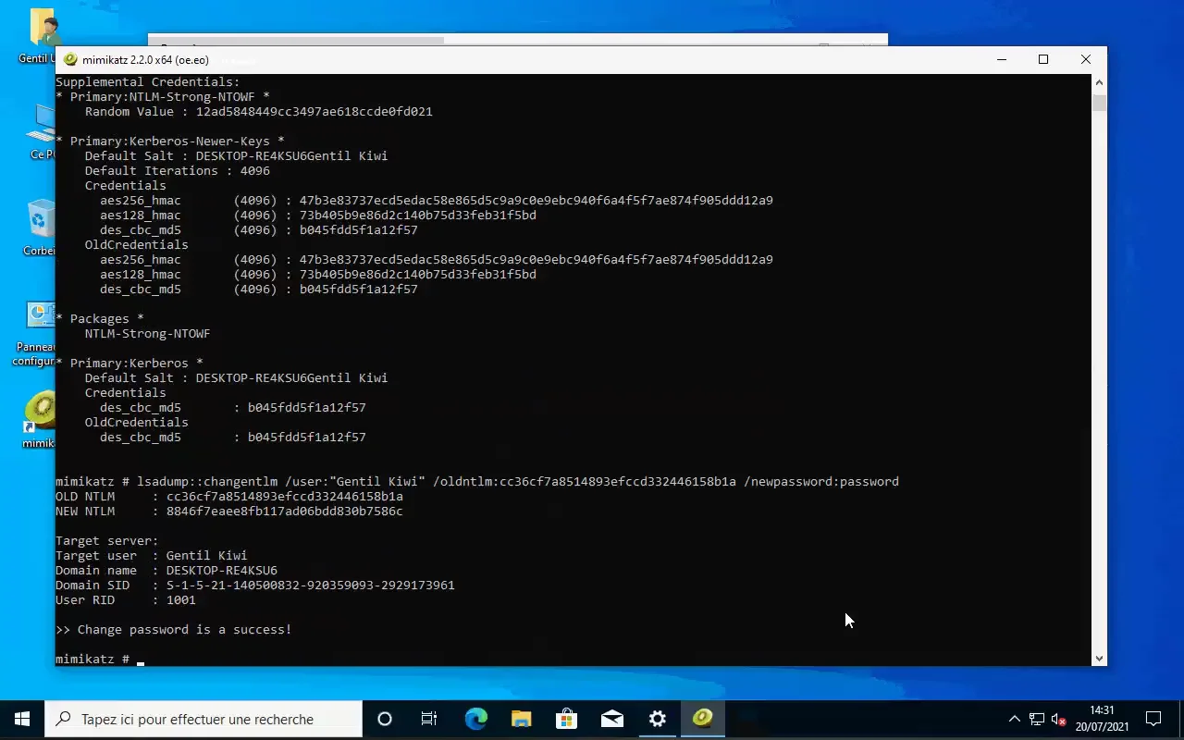The image size is (1184, 740).
Task: Click the lsadump::changentlm command line
Action: click(477, 482)
